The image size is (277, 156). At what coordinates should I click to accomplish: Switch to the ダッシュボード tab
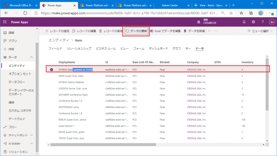[158, 48]
